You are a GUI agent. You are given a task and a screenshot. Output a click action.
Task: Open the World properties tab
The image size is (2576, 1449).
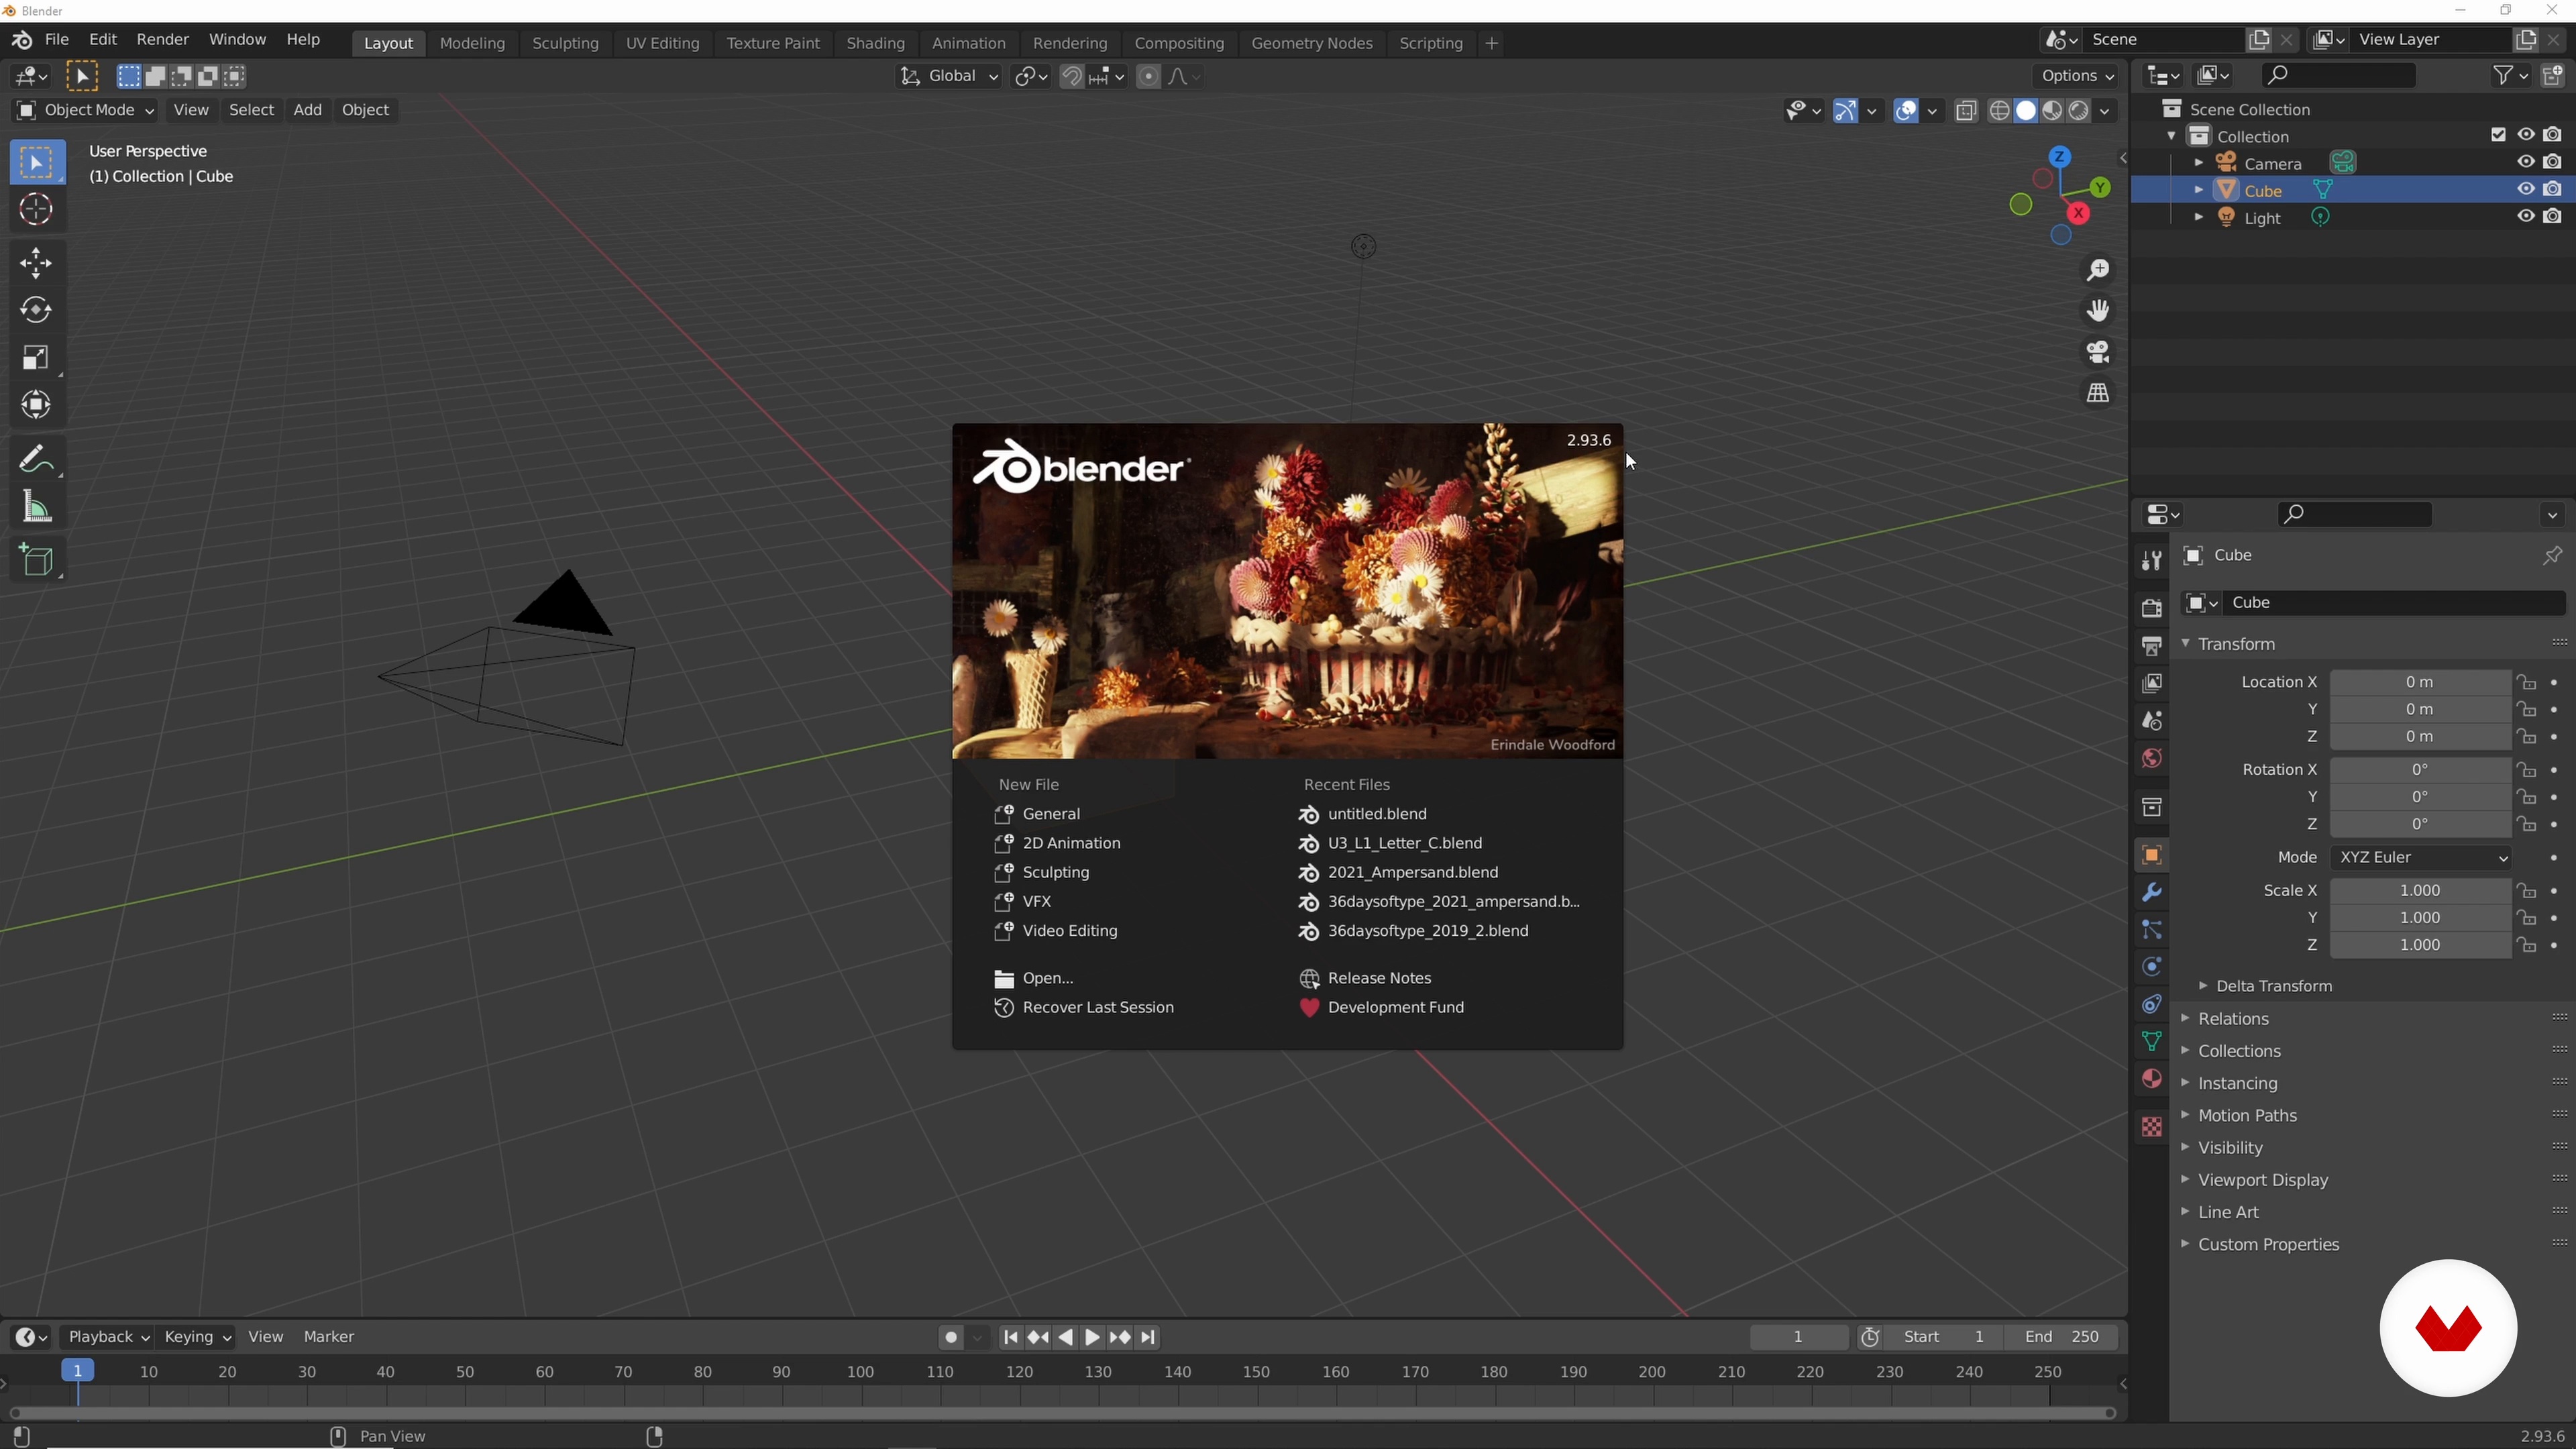click(2151, 759)
